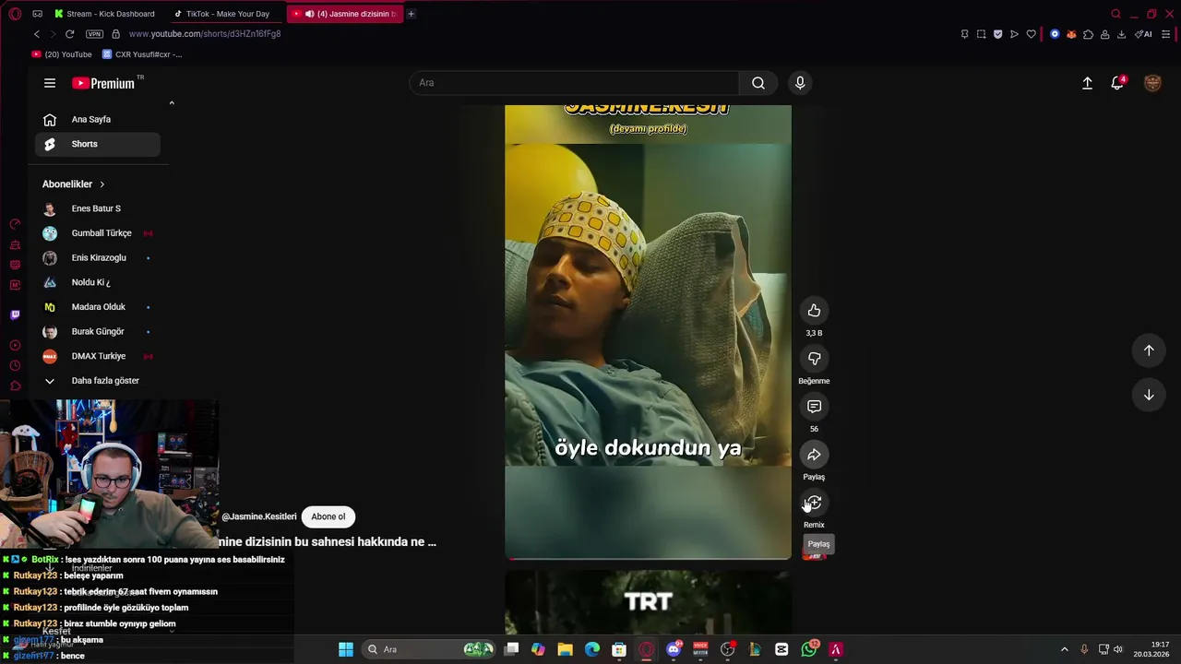Image resolution: width=1181 pixels, height=664 pixels.
Task: Open Opera snapshot capture tool
Action: 981,34
